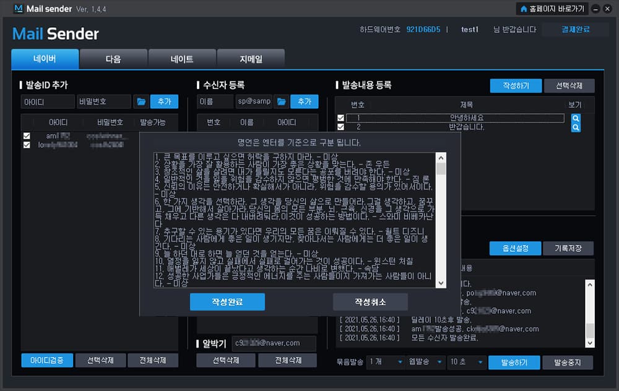Viewport: 619px width, 391px height.
Task: Click 추가 in recipient registration section
Action: point(305,102)
